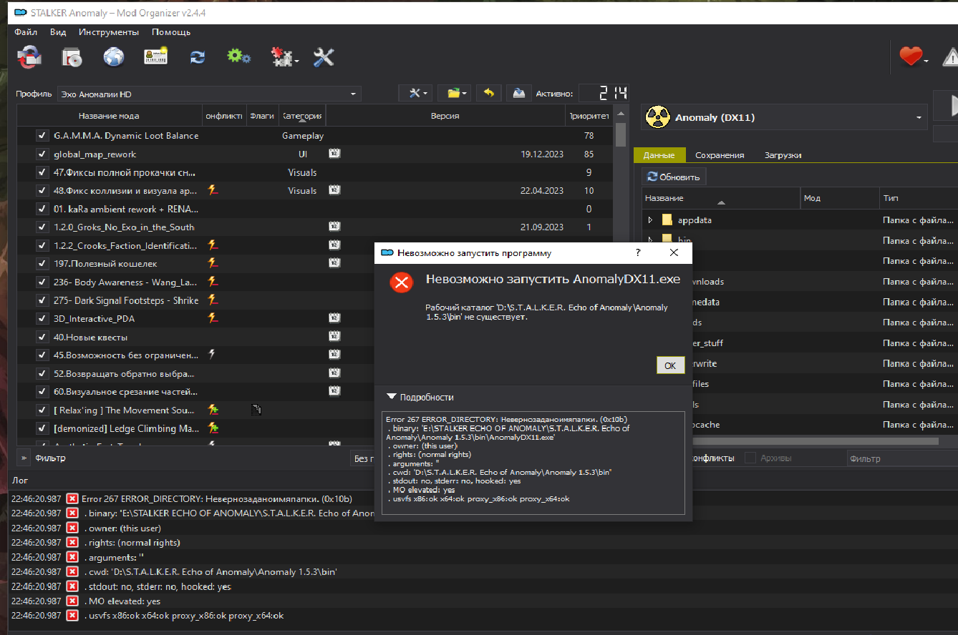
Task: Click the yellow undo arrow icon
Action: (488, 94)
